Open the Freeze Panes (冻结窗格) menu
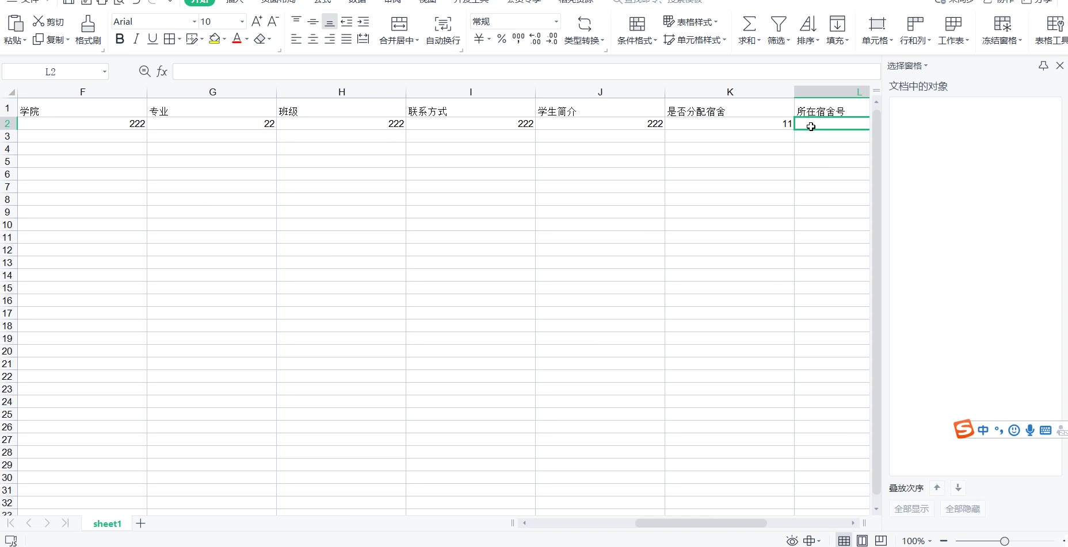The height and width of the screenshot is (547, 1068). coord(1002,30)
